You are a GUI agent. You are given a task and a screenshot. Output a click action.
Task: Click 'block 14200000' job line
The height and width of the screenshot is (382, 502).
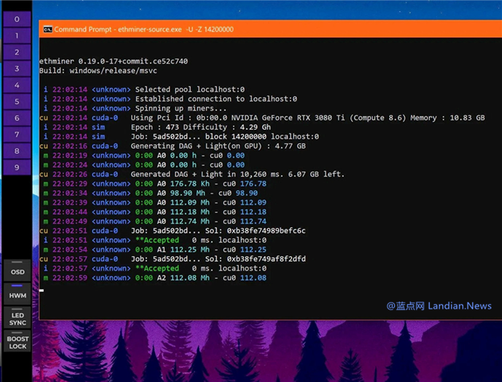click(x=181, y=137)
